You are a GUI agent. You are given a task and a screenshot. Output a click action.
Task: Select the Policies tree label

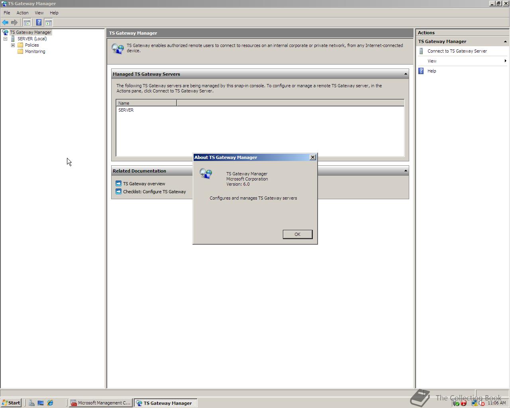point(32,45)
